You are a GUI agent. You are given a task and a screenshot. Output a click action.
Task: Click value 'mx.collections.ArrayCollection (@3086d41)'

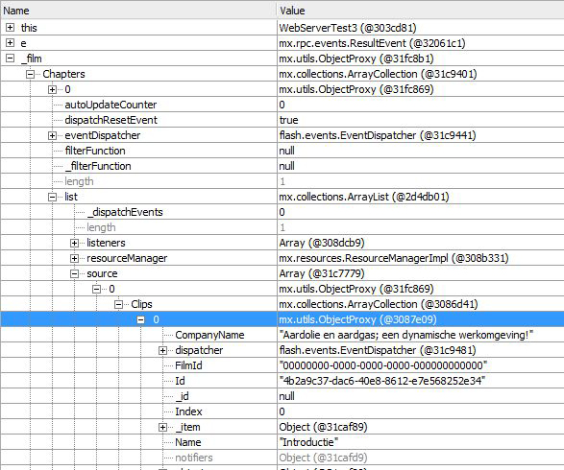(x=379, y=304)
